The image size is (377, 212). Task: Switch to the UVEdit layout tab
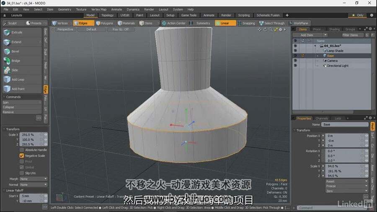(x=125, y=15)
